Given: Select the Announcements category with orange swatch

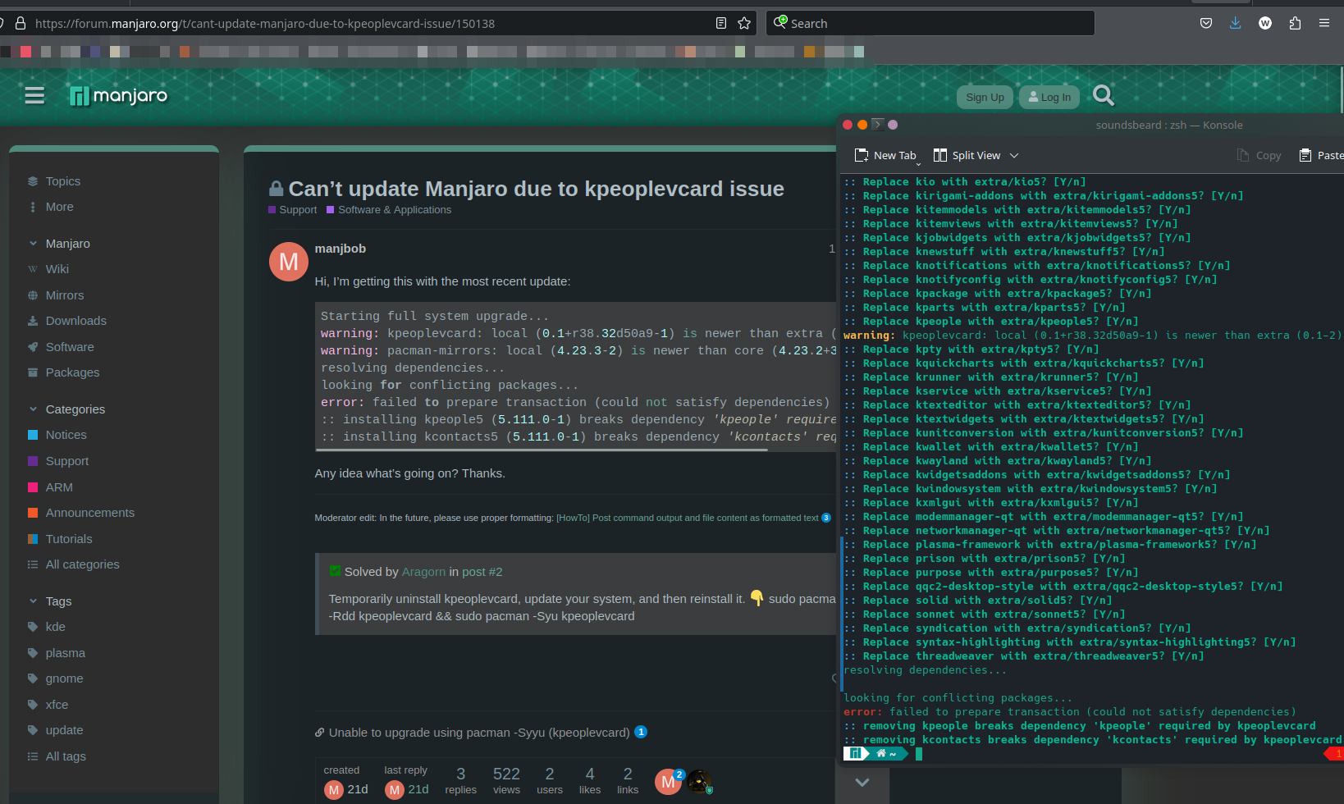Looking at the screenshot, I should click(89, 513).
